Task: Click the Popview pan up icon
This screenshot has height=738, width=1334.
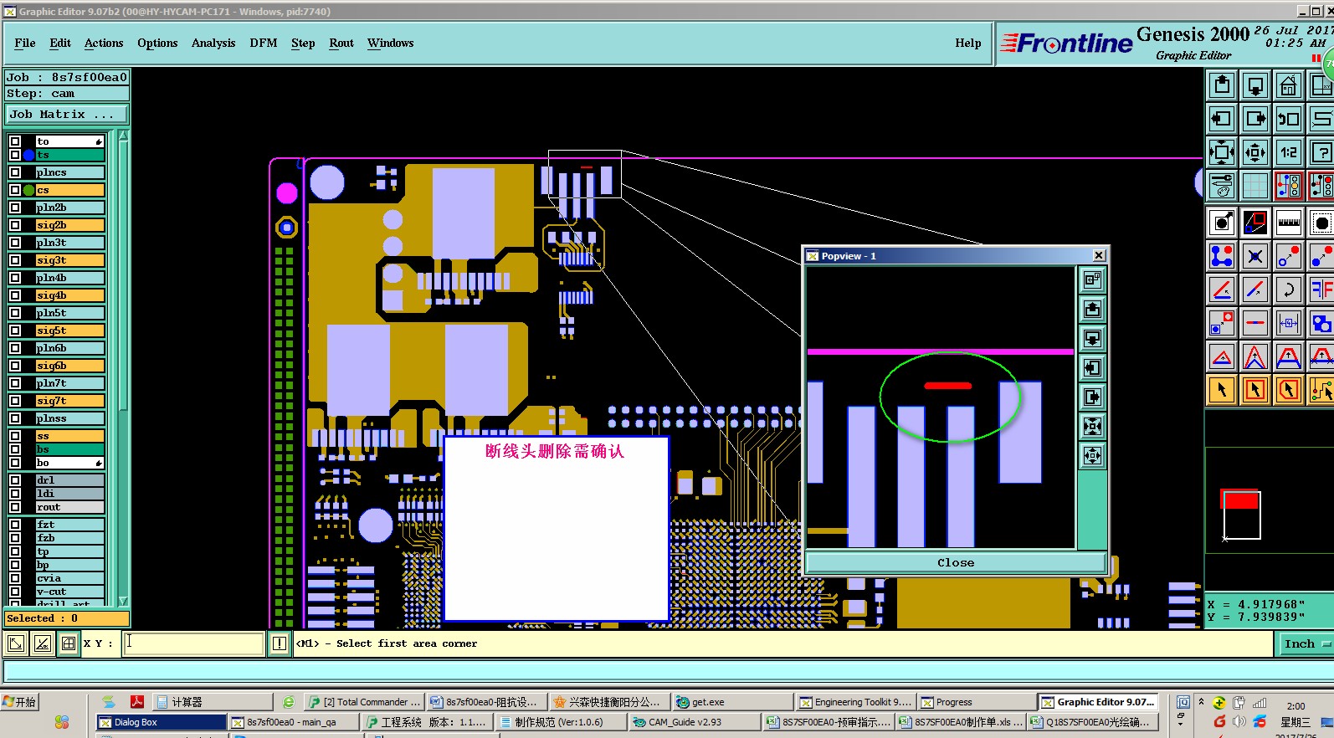Action: 1092,310
